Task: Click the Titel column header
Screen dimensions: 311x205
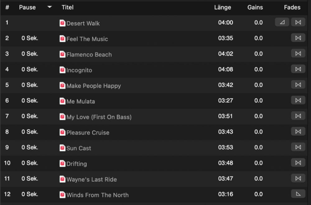Action: [67, 7]
